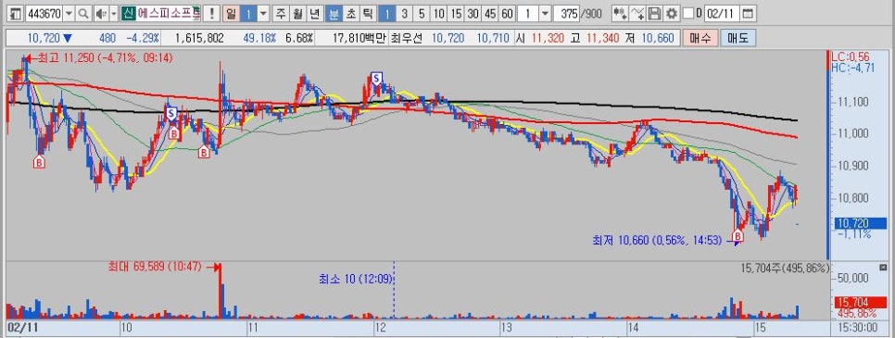Screen dimensions: 895x338
Task: Click the add line indicator icon
Action: tap(638, 13)
